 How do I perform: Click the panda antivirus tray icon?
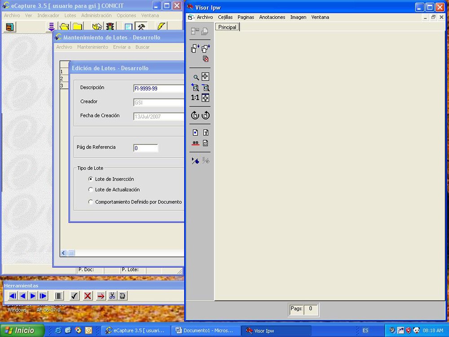point(416,330)
